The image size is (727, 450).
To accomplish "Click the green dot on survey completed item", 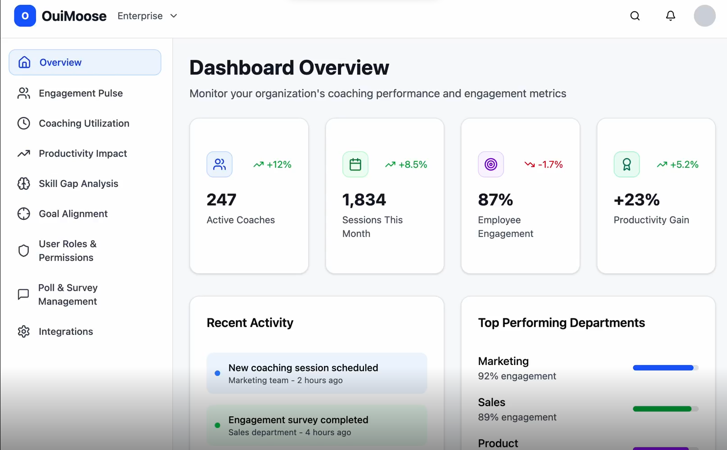I will coord(218,425).
